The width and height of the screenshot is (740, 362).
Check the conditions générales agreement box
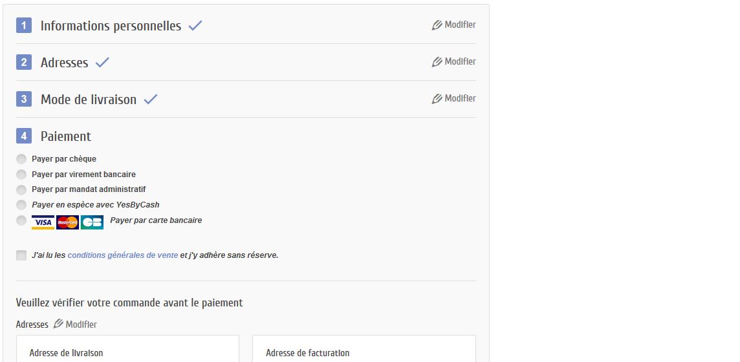pos(21,255)
